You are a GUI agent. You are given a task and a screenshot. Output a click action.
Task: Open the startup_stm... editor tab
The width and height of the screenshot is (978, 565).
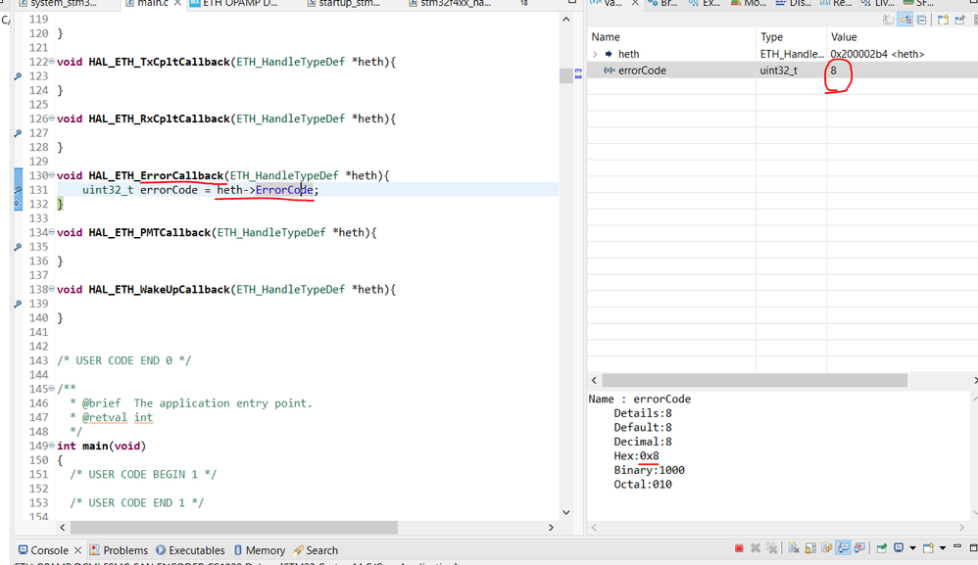click(x=346, y=4)
